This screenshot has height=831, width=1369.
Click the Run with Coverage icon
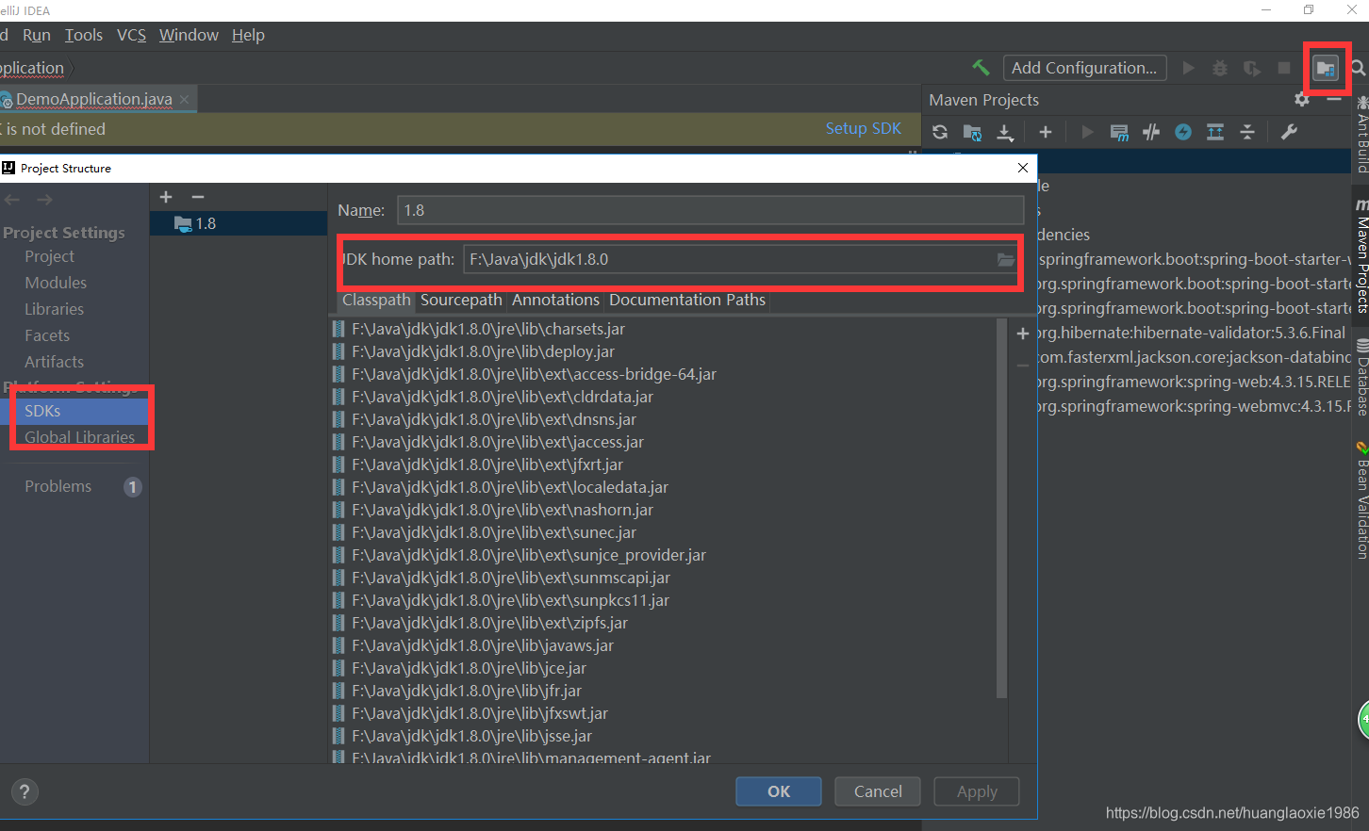1252,68
